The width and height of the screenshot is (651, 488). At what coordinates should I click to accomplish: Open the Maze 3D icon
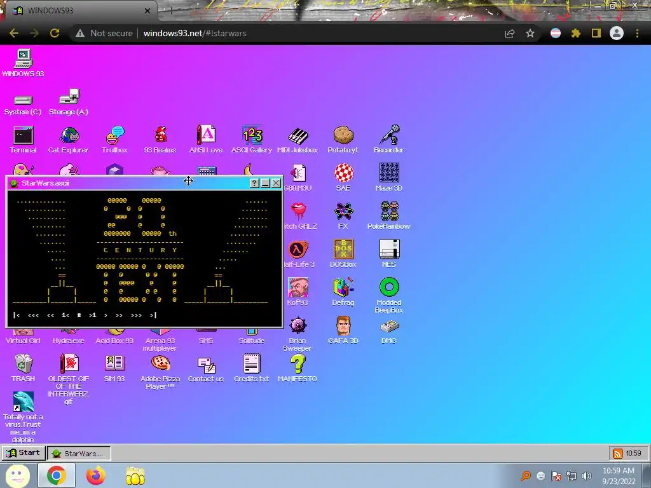(x=389, y=173)
